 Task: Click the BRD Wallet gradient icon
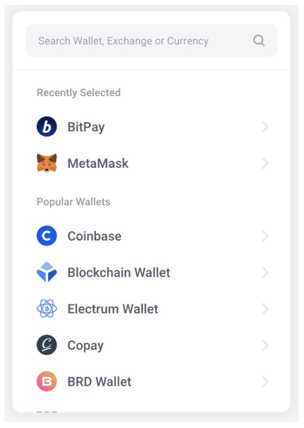[x=47, y=381]
